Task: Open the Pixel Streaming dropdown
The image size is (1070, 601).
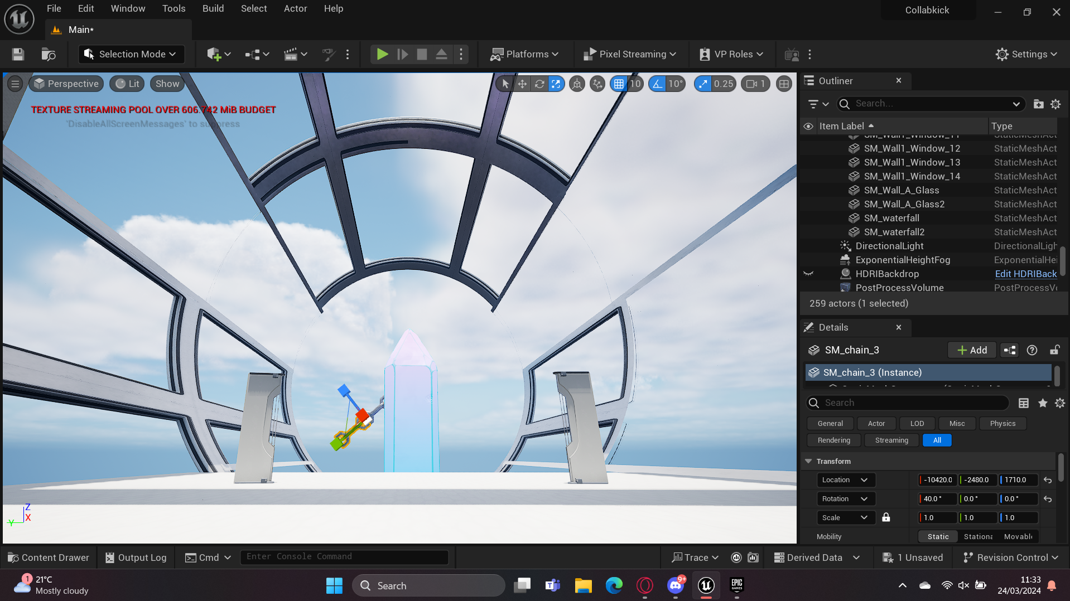Action: 630,54
